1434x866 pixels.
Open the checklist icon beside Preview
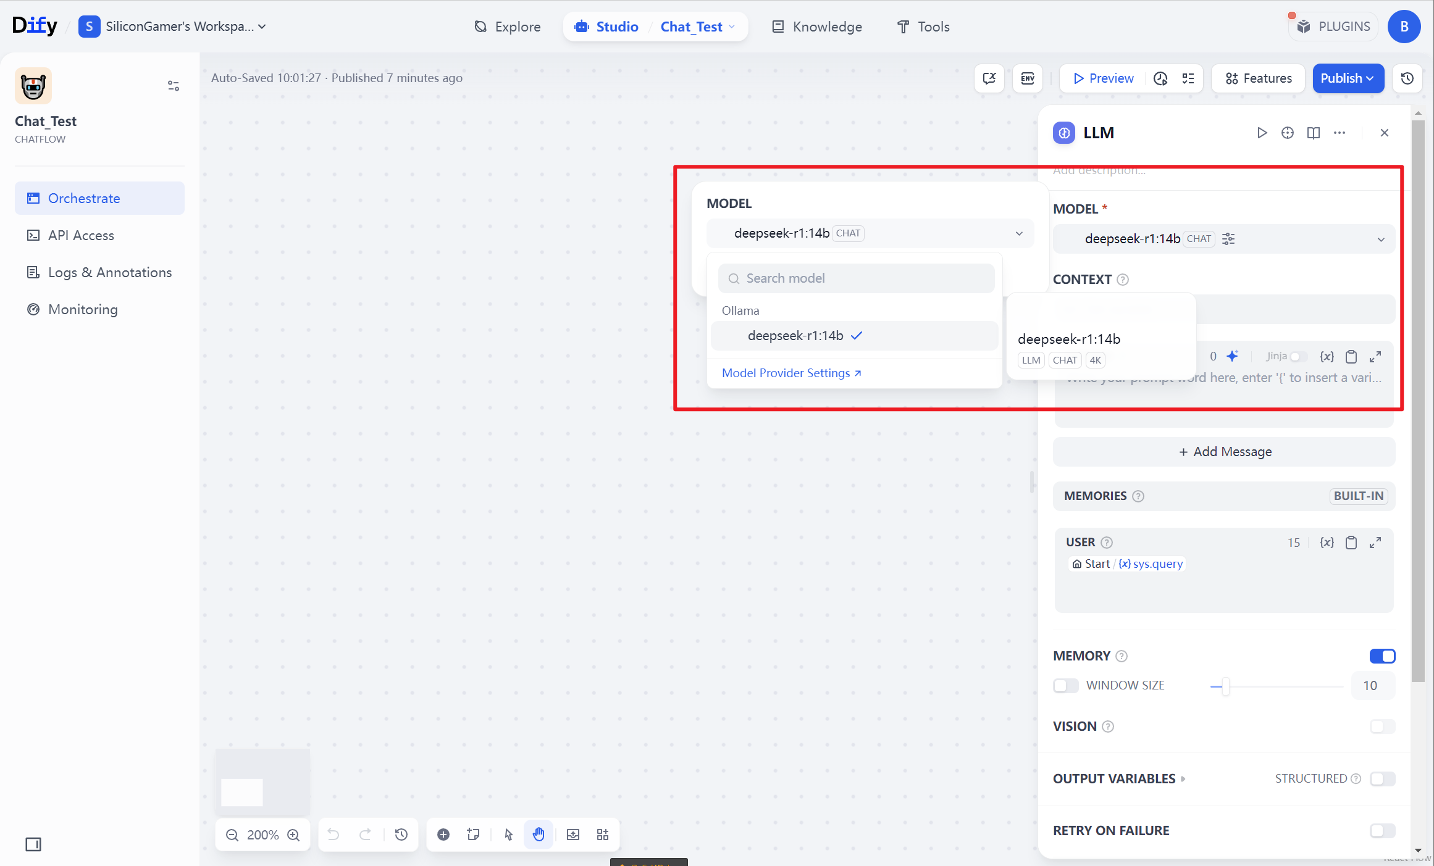(x=1188, y=78)
